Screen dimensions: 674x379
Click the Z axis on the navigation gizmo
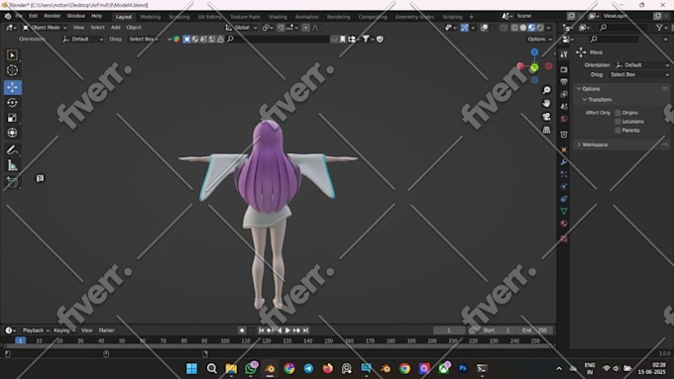(534, 51)
